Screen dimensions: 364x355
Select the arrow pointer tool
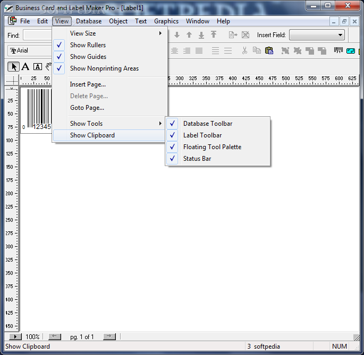[13, 67]
